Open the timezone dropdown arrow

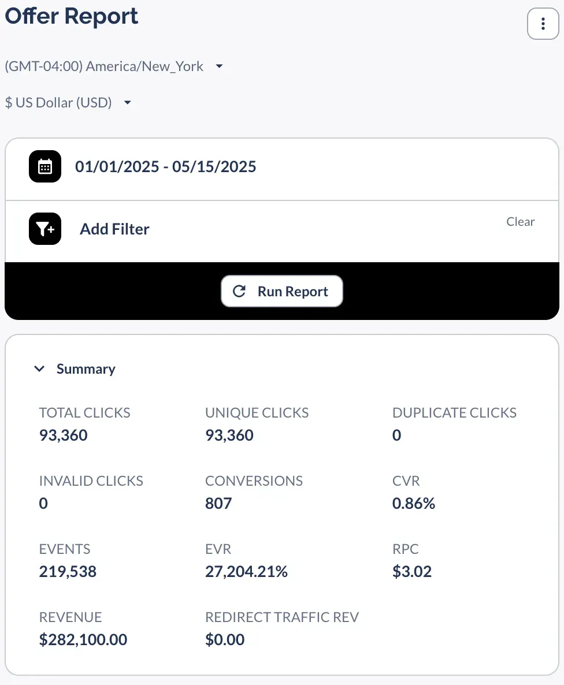tap(219, 66)
